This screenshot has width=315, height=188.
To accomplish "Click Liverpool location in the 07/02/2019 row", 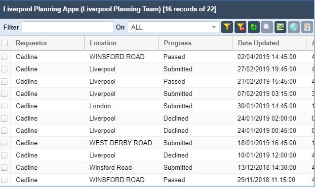I will pos(103,94).
